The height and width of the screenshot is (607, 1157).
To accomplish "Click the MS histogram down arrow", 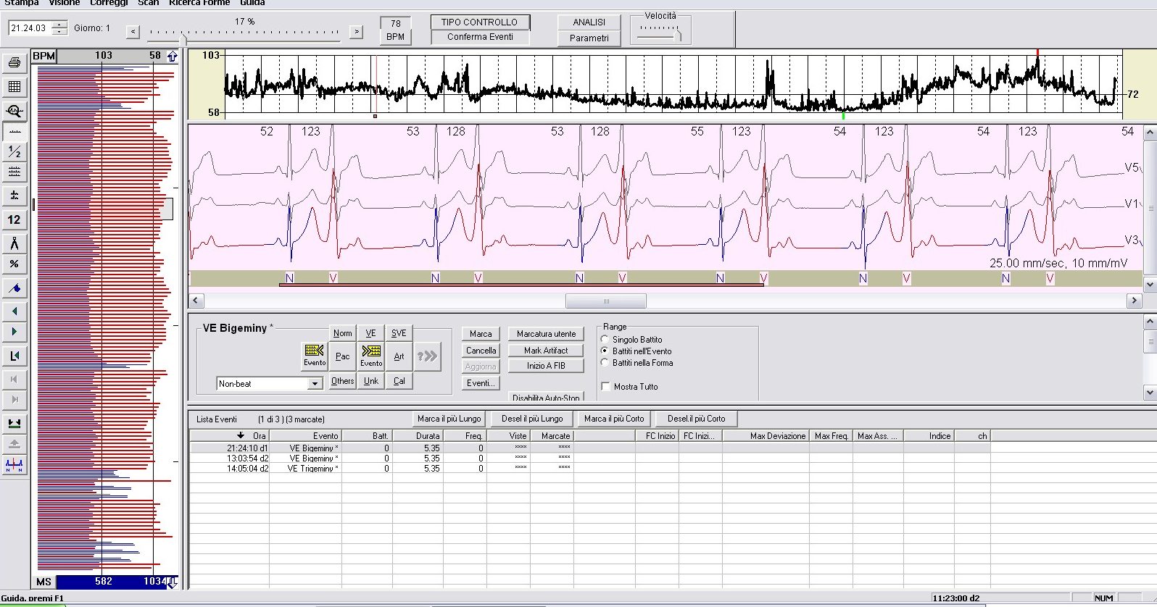I will point(172,582).
